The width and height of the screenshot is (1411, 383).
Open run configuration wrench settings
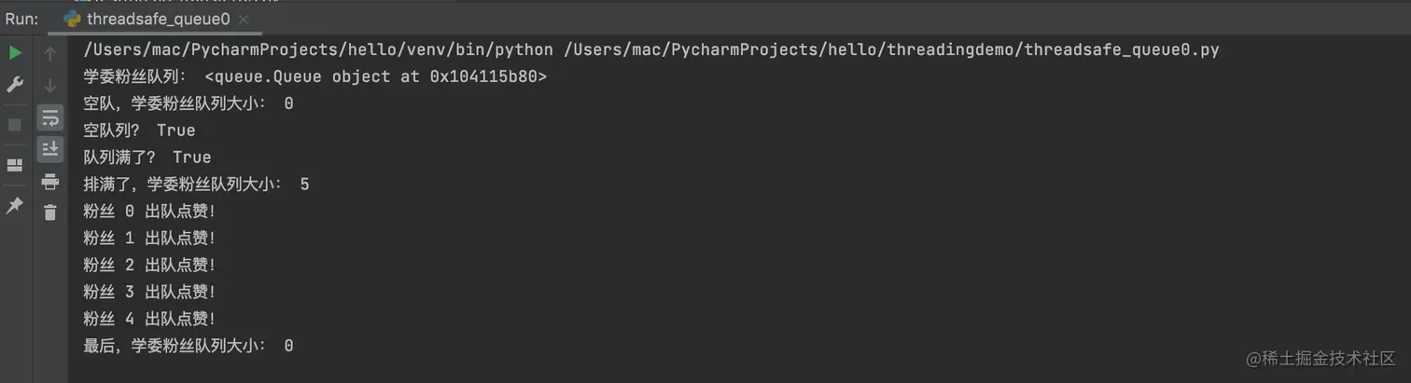point(15,85)
